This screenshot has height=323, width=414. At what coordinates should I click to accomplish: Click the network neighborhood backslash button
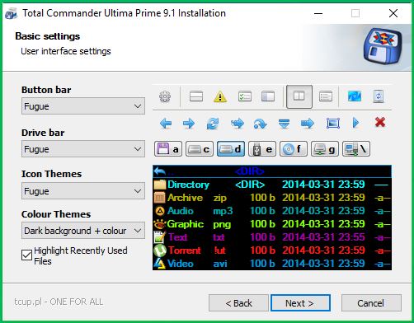356,149
